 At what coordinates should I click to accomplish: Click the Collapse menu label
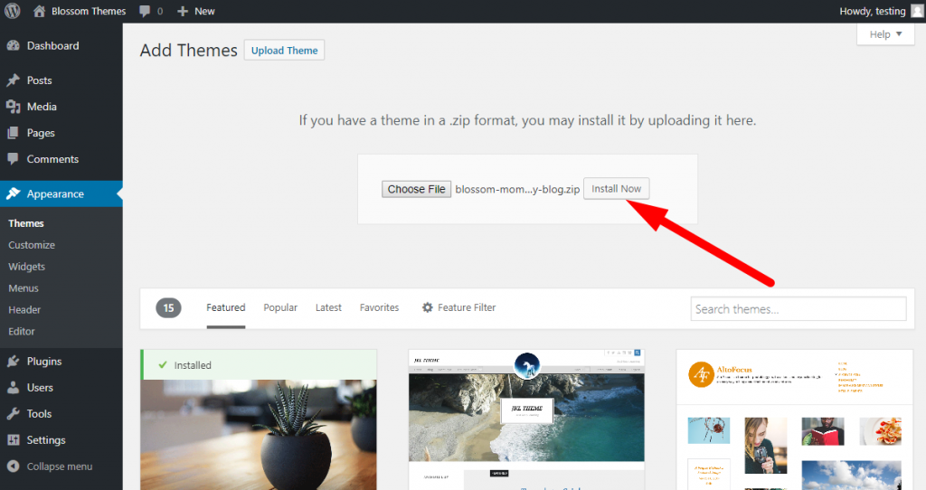pyautogui.click(x=60, y=466)
